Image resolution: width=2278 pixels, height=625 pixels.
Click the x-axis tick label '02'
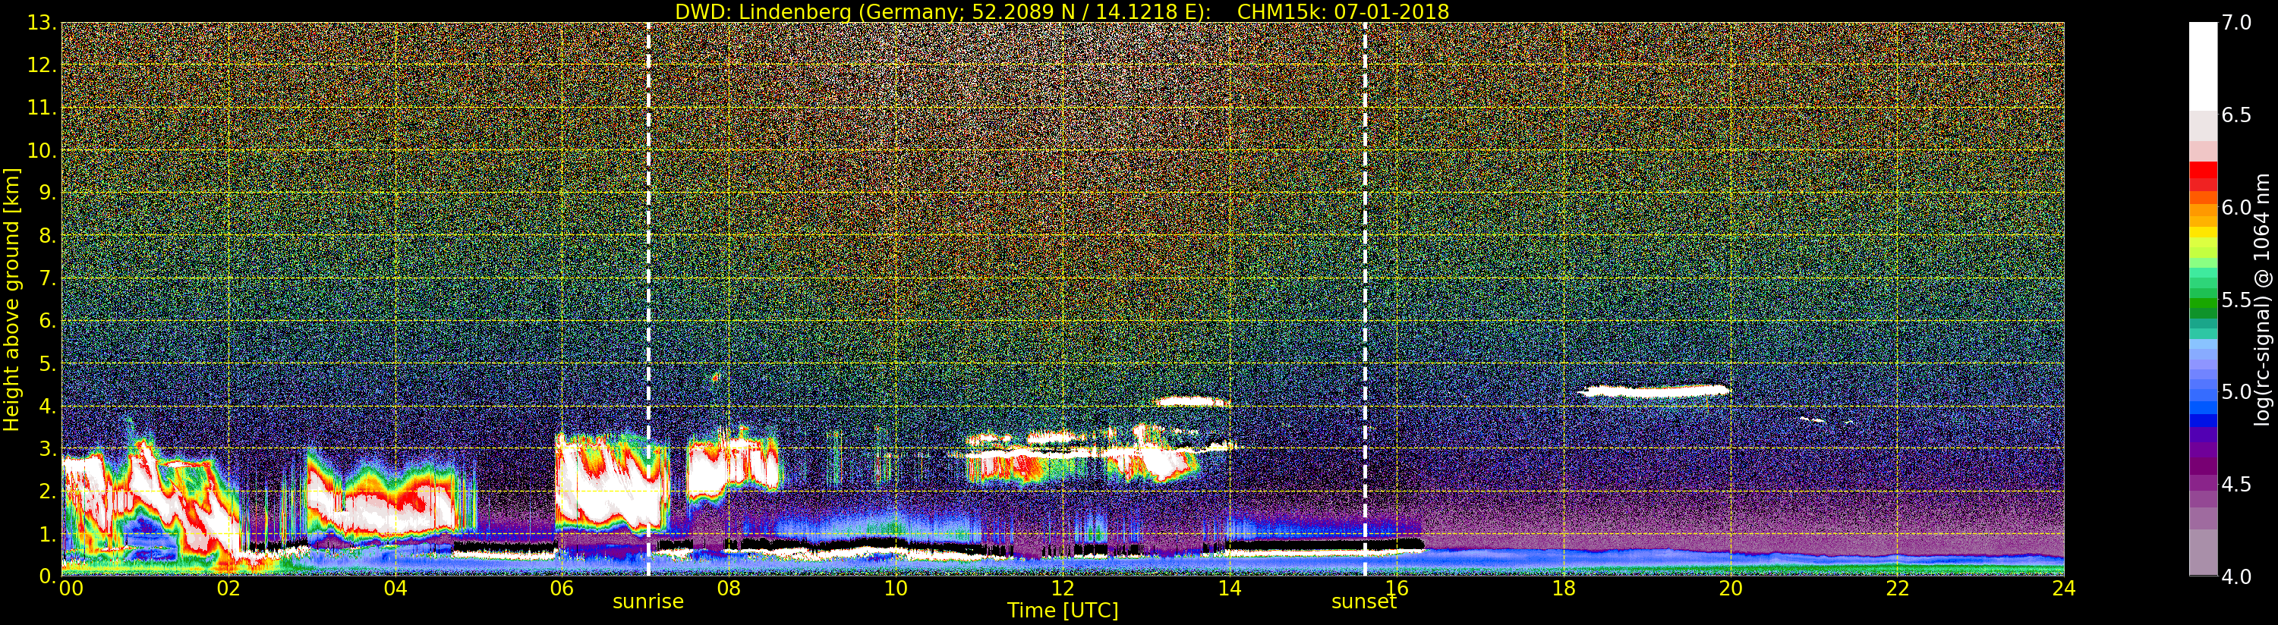click(228, 589)
